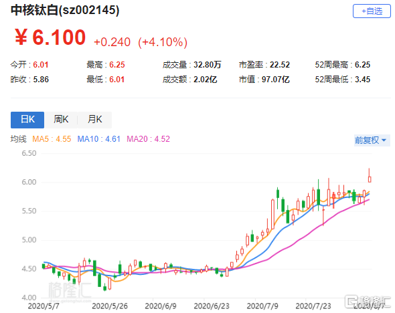The height and width of the screenshot is (313, 395).
Task: Click the 52周最低 value 3.45
Action: 362,80
